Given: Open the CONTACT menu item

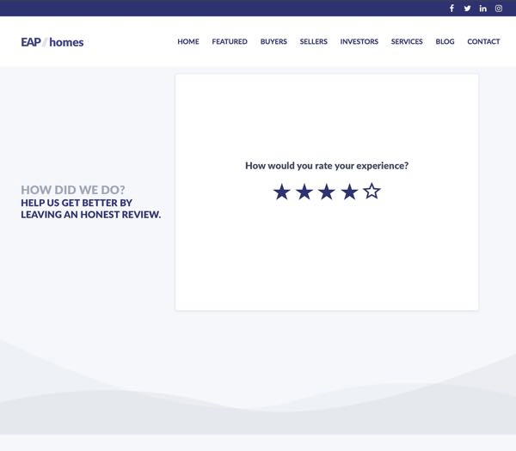Looking at the screenshot, I should (x=483, y=42).
